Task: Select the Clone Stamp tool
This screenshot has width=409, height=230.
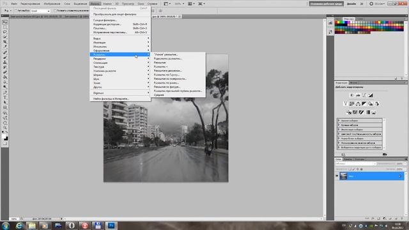Action: 4,63
